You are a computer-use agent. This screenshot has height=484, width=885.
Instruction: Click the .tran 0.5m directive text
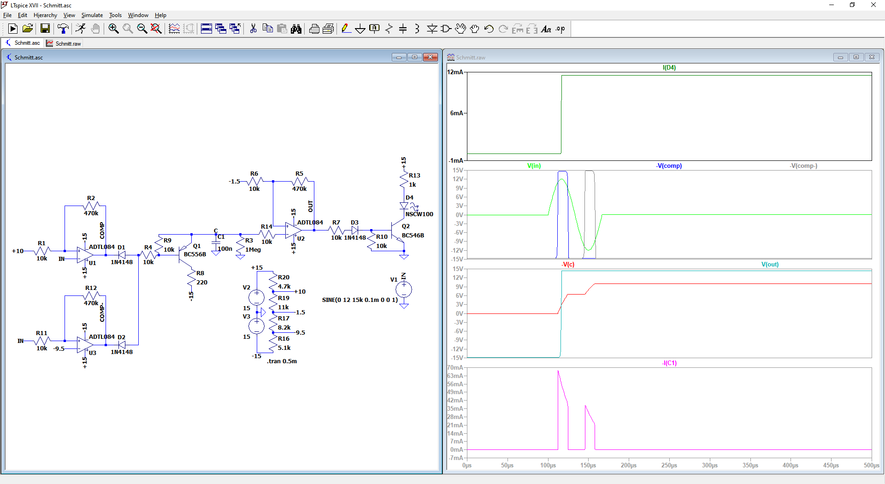[x=282, y=361]
